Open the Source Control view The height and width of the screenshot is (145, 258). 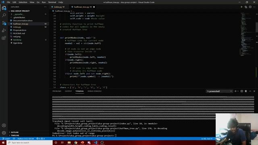coord(4,23)
